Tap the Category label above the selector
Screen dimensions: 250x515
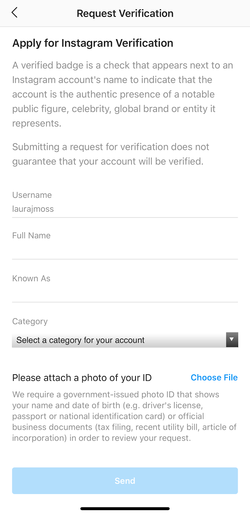pyautogui.click(x=30, y=321)
